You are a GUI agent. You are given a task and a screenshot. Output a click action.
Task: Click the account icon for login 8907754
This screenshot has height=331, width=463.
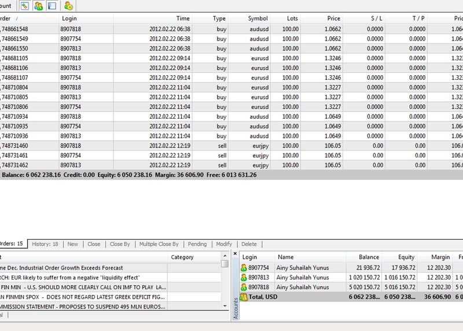[x=244, y=268]
